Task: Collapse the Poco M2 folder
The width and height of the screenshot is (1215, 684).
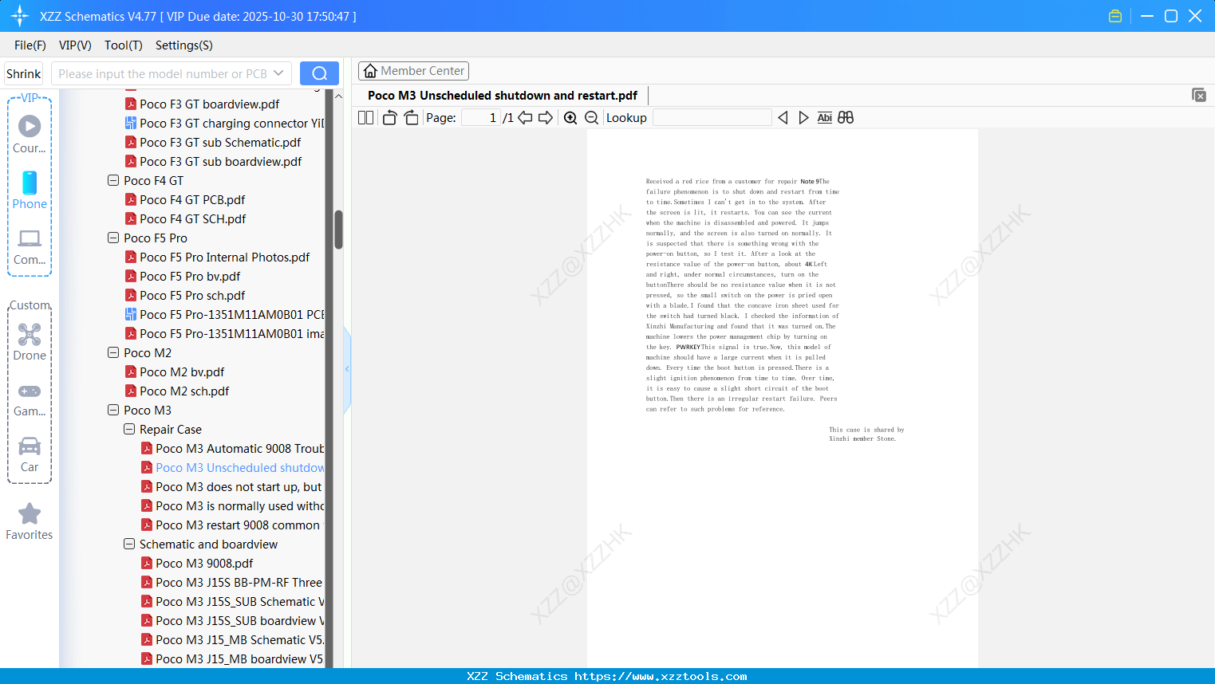Action: (x=113, y=353)
